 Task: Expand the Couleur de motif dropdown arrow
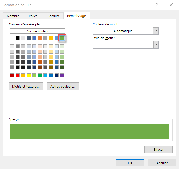coord(156,31)
